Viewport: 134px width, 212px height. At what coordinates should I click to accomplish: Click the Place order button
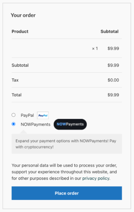[67, 193]
